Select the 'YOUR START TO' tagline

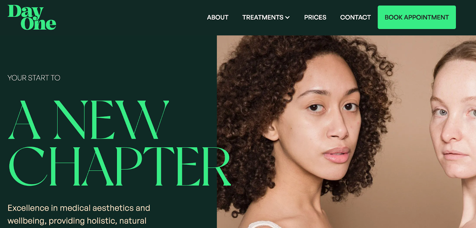click(x=34, y=78)
